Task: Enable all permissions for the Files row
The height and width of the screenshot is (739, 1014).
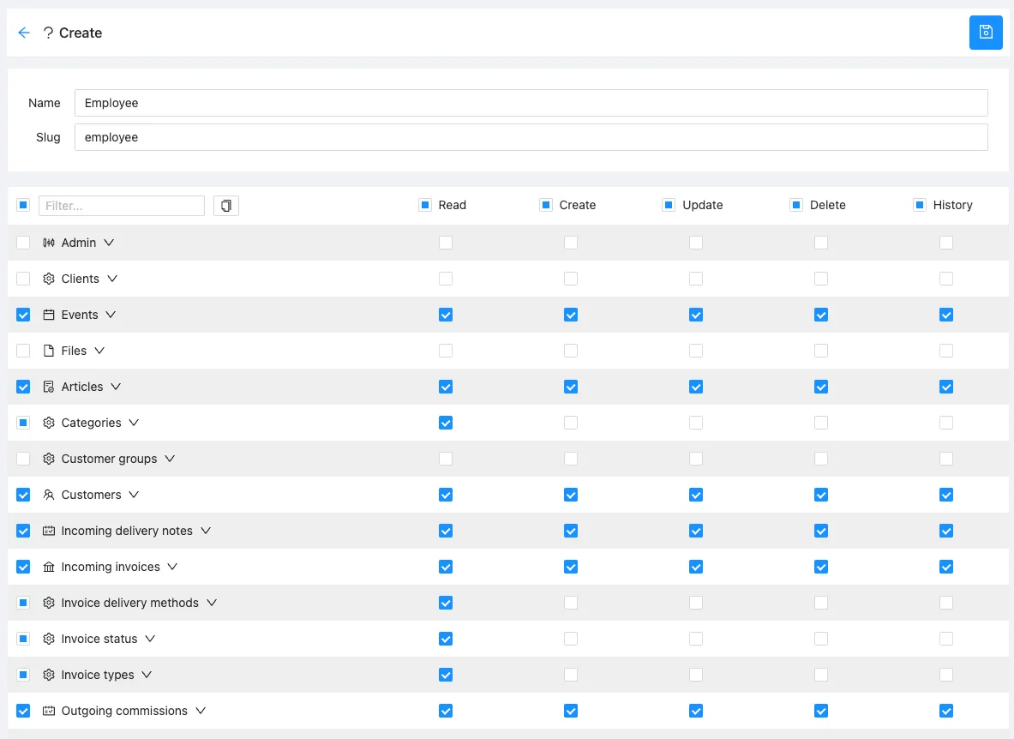Action: pos(23,351)
